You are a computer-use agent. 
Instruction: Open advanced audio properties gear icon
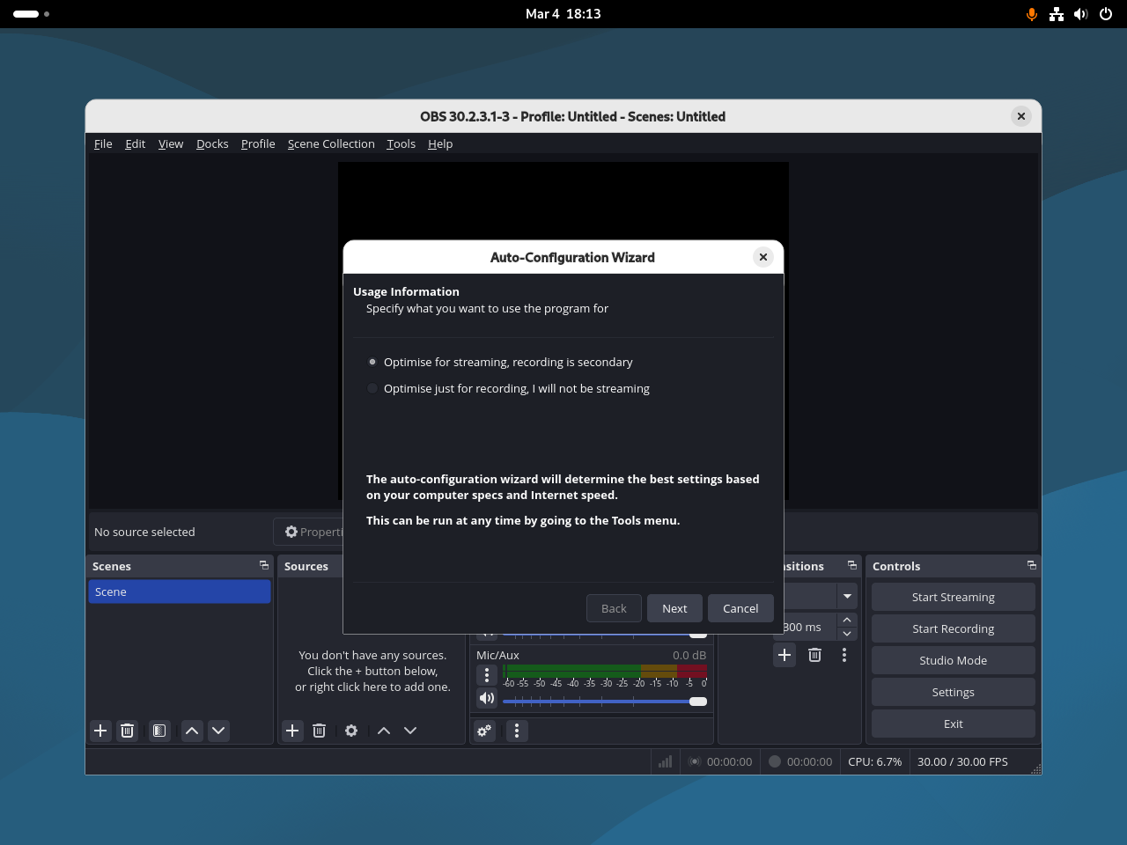point(483,731)
